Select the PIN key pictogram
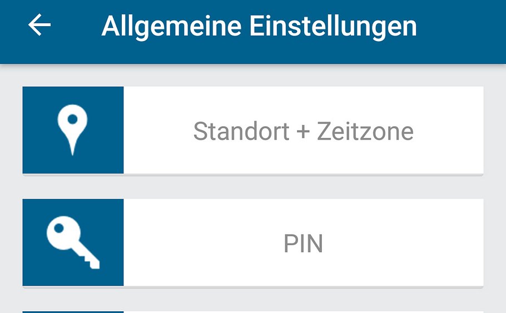506x313 pixels. click(72, 244)
